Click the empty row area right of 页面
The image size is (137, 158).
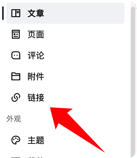coord(84,34)
